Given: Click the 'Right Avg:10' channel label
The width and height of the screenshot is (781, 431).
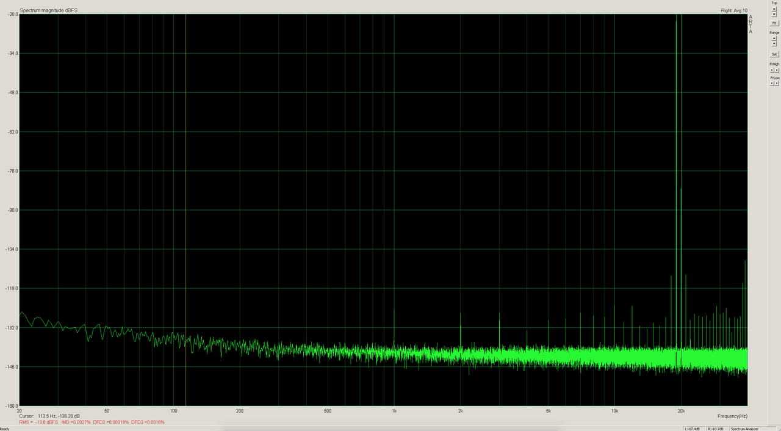Looking at the screenshot, I should tap(734, 10).
